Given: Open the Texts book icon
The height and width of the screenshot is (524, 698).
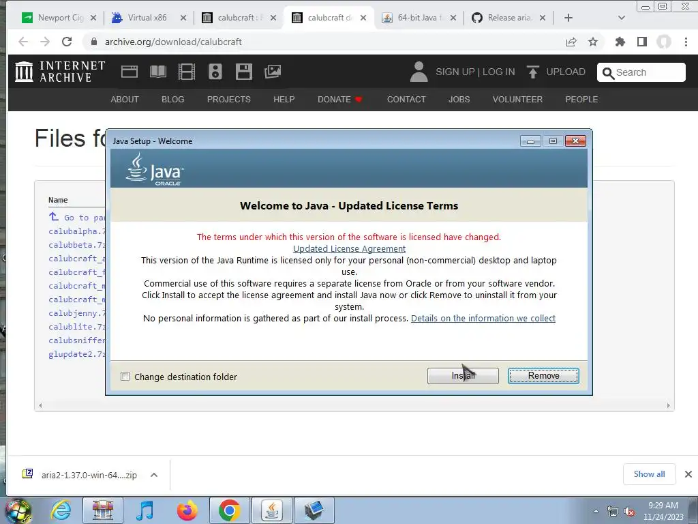Looking at the screenshot, I should tap(158, 71).
